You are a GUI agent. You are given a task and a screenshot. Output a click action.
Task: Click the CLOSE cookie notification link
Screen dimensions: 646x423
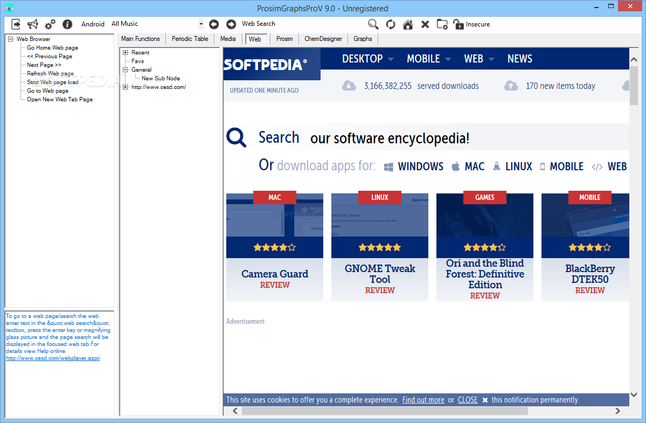(x=468, y=400)
